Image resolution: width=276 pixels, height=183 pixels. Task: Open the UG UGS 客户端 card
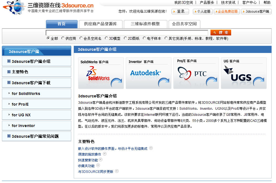(244, 73)
